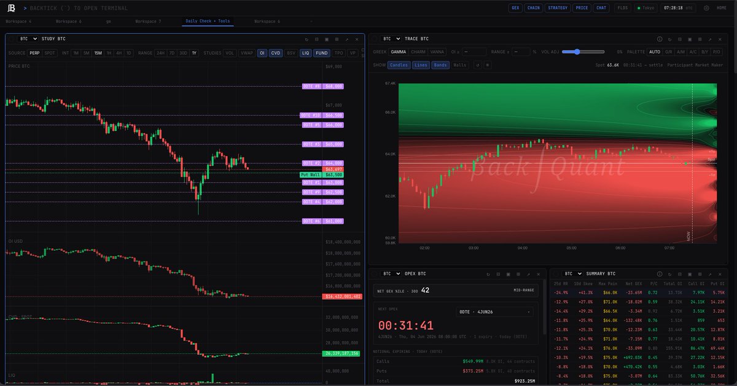
Task: Refresh the STUDY BTC panel
Action: [x=306, y=39]
